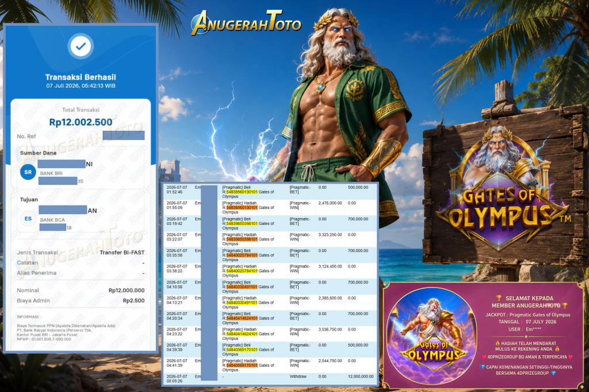
Task: Click the Transaksi Berhasil heading
Action: [81, 77]
